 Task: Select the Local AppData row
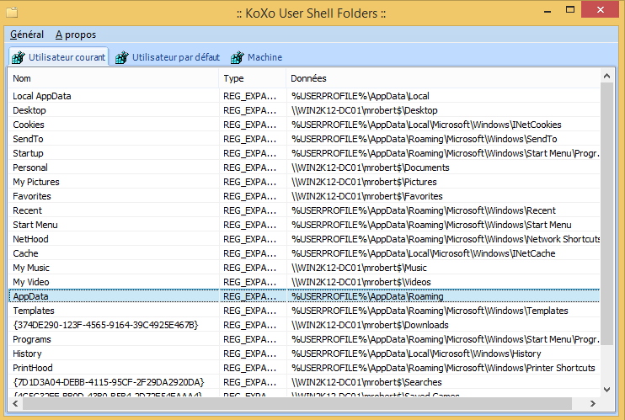304,96
